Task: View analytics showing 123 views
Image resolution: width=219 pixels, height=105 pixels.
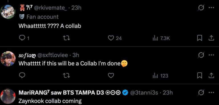Action: [x=160, y=76]
